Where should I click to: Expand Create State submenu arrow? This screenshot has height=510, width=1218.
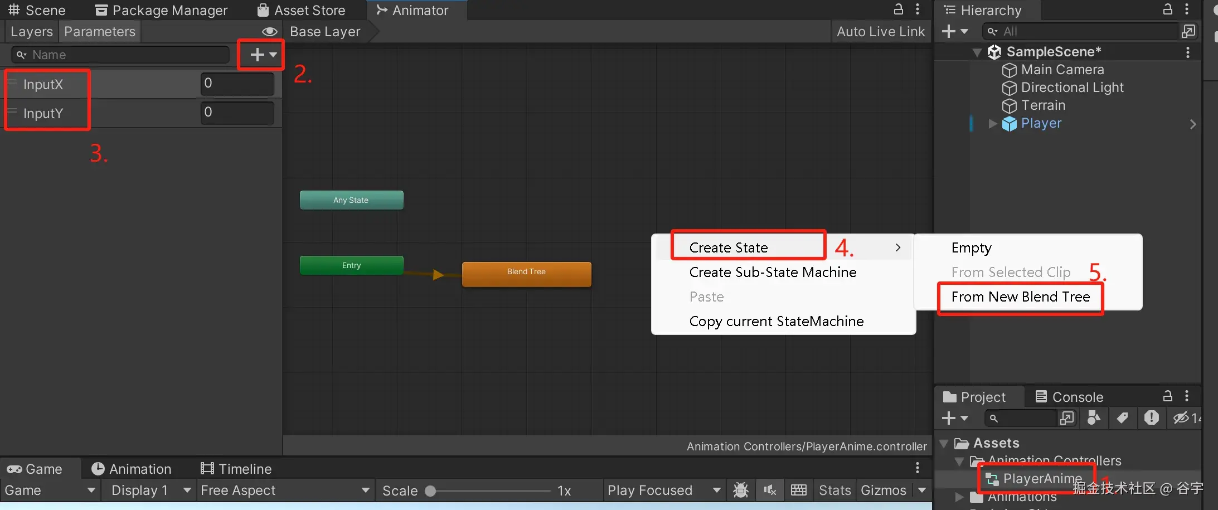(x=898, y=247)
